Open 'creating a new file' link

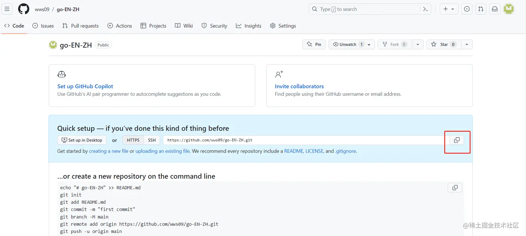[x=109, y=151]
